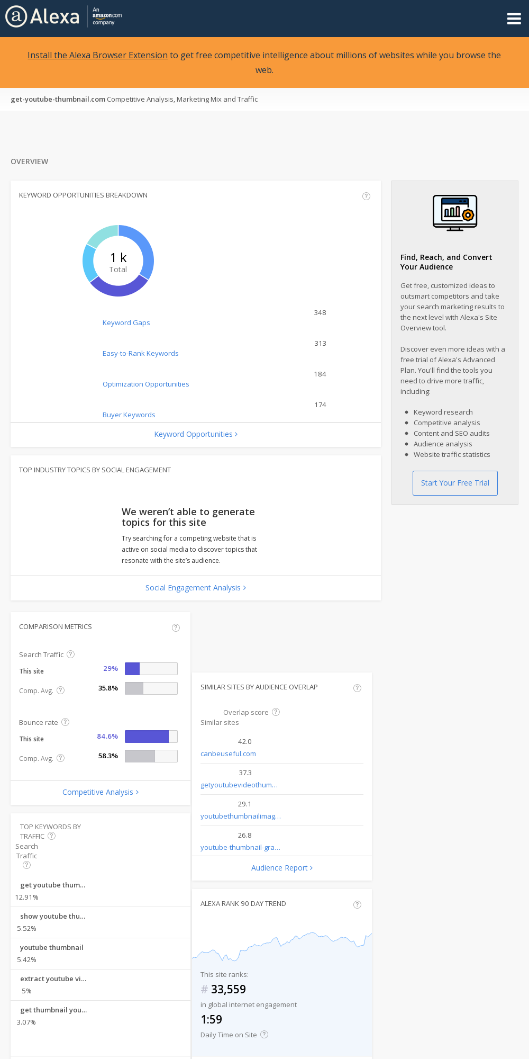The height and width of the screenshot is (1059, 529).
Task: Click the site rank value 33,559
Action: click(x=228, y=989)
